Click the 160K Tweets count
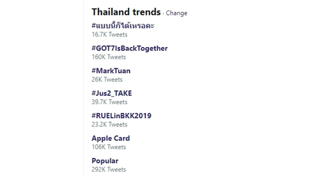Screen dimensions: 318x177 (109, 57)
